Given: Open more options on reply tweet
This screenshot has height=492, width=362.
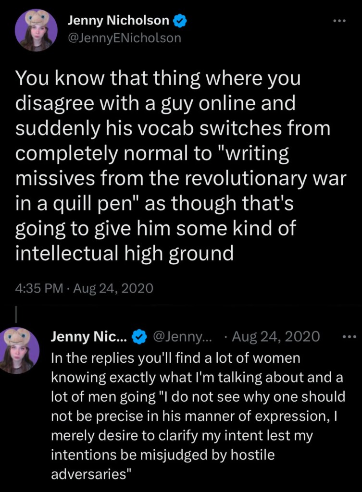Looking at the screenshot, I should point(349,336).
